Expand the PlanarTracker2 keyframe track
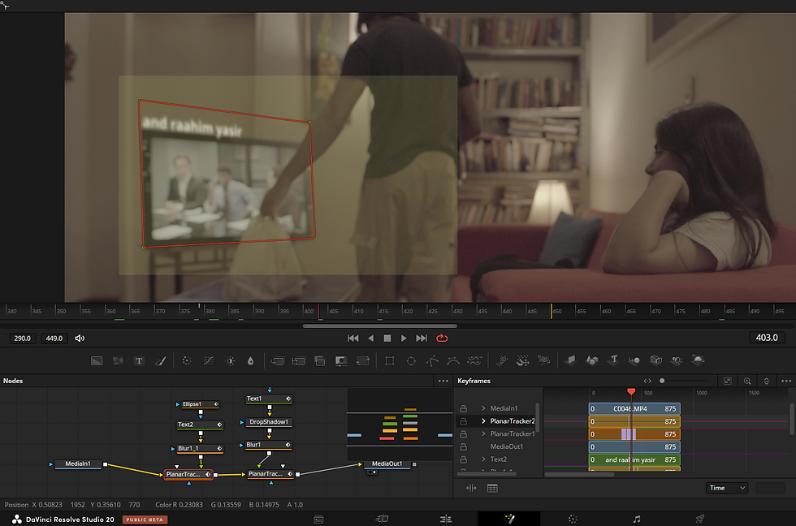 click(x=483, y=421)
